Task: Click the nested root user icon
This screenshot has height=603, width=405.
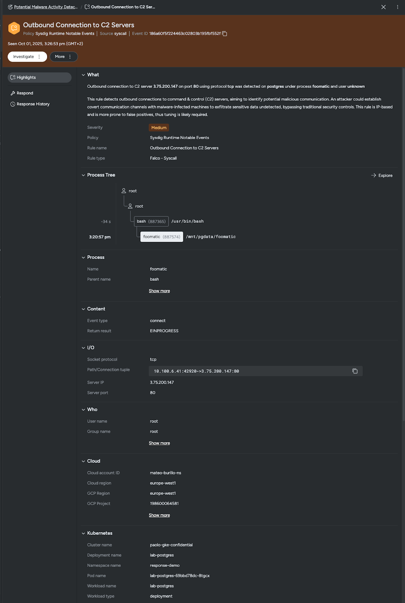Action: 130,206
